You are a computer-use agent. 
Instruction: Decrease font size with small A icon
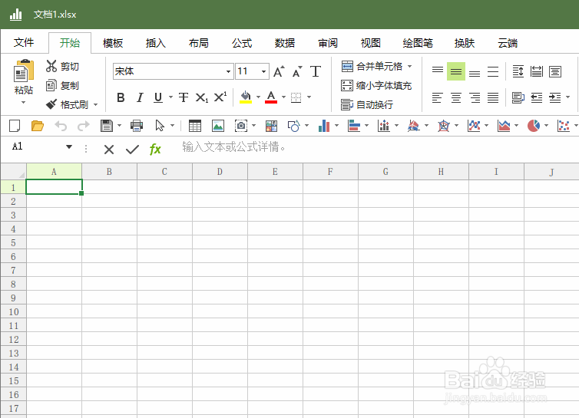click(297, 71)
